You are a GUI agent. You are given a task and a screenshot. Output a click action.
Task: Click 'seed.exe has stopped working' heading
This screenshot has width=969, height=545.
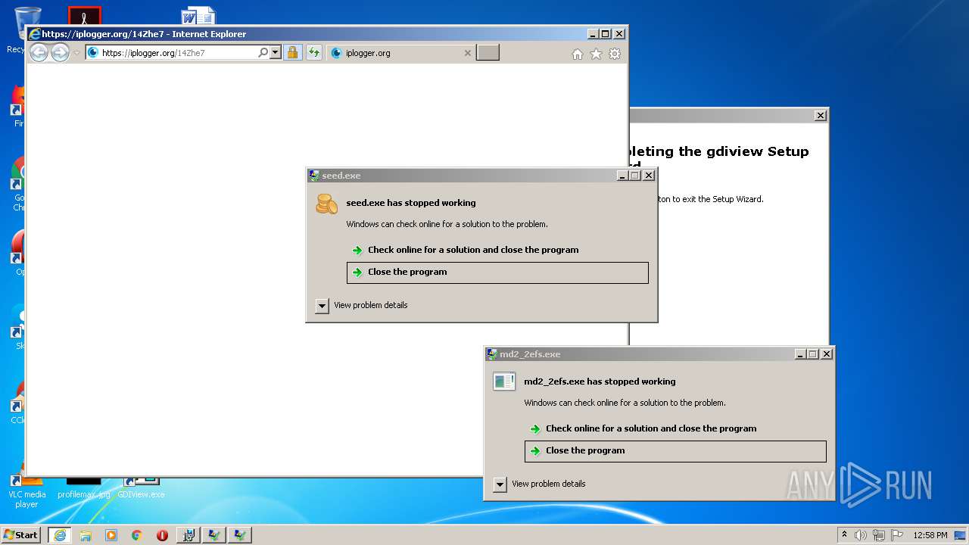(411, 203)
